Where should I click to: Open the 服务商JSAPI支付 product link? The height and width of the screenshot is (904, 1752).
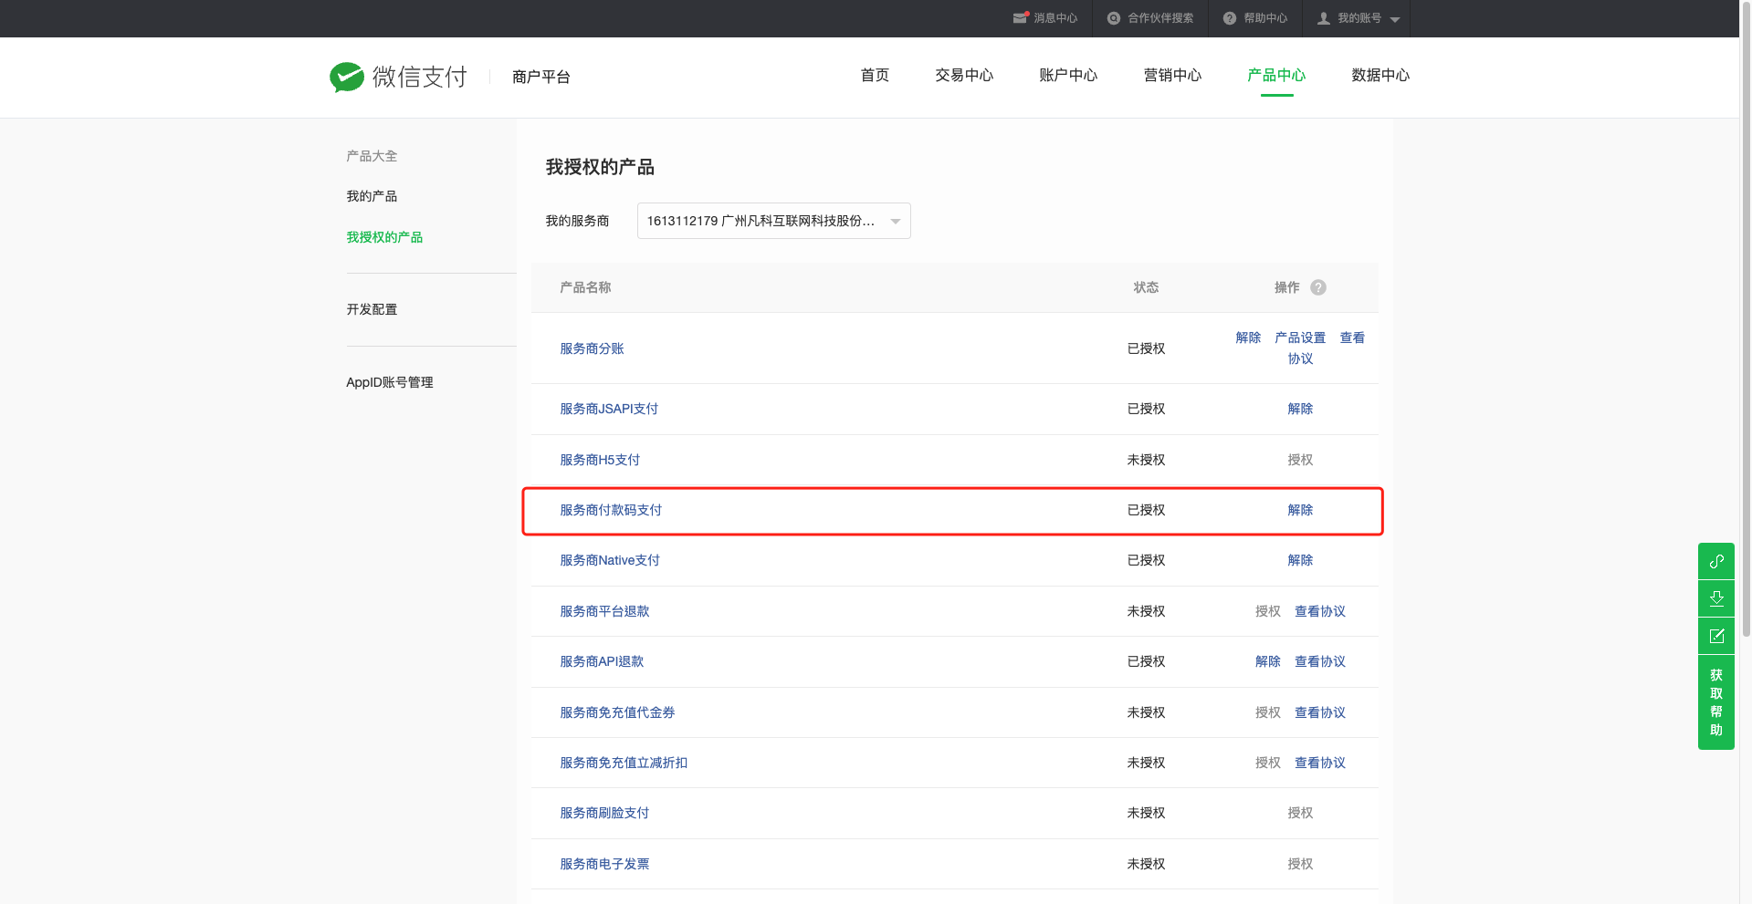tap(609, 409)
